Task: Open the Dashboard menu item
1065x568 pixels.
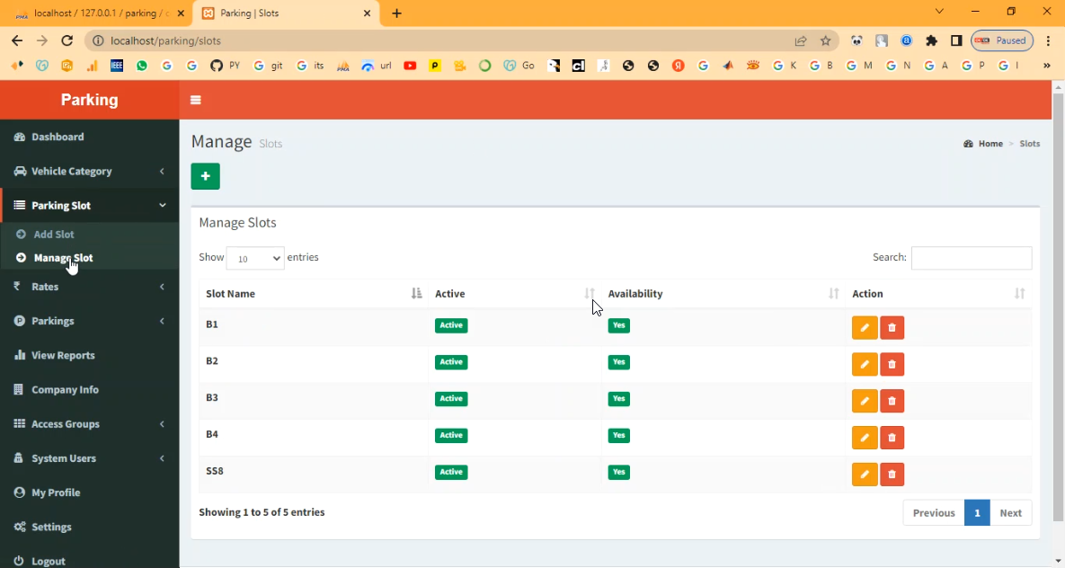Action: click(58, 137)
